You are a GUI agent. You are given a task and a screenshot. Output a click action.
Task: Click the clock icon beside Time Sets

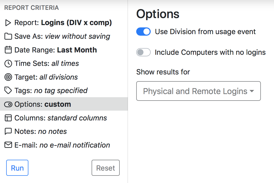8,64
